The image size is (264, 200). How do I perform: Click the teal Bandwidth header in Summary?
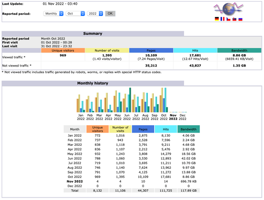click(x=239, y=51)
